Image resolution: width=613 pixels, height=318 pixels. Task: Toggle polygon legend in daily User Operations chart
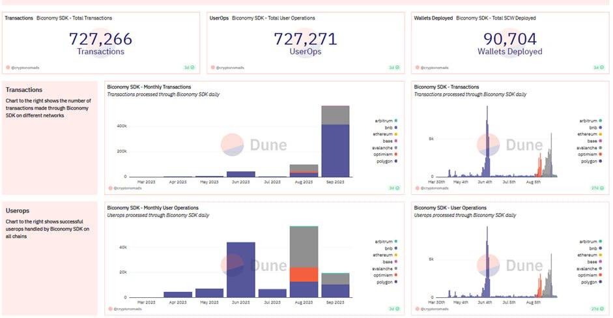[x=592, y=282]
